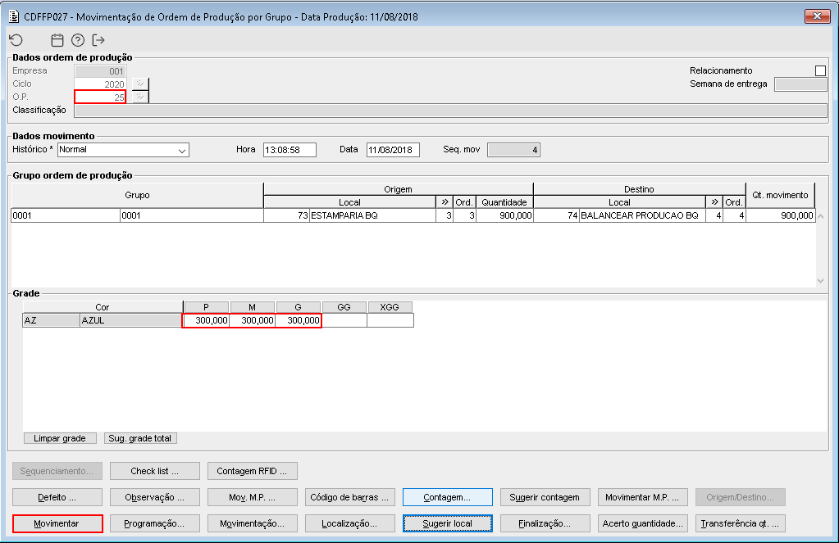839x543 pixels.
Task: Click the Data field 11/08/2018
Action: (x=393, y=150)
